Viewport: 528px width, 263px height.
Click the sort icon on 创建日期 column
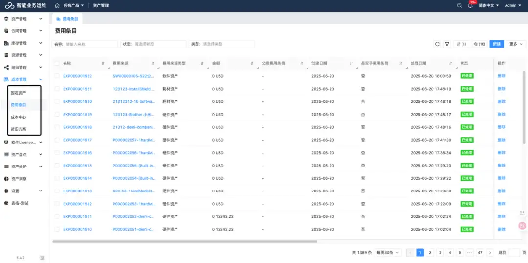pyautogui.click(x=351, y=63)
